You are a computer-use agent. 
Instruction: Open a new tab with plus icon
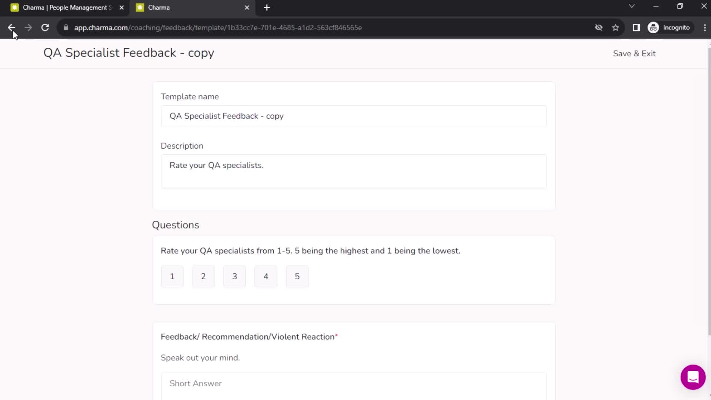[267, 7]
